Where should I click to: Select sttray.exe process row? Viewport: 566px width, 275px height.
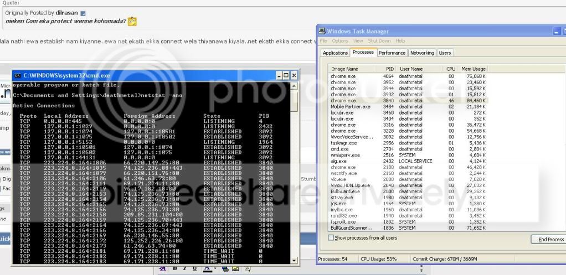coord(408,198)
